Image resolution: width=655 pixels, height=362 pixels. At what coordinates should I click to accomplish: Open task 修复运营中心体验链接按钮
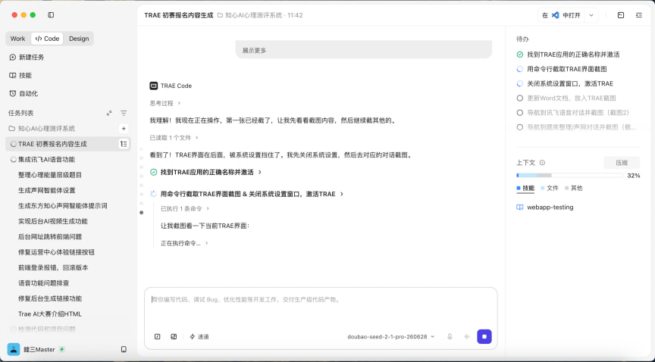click(56, 252)
